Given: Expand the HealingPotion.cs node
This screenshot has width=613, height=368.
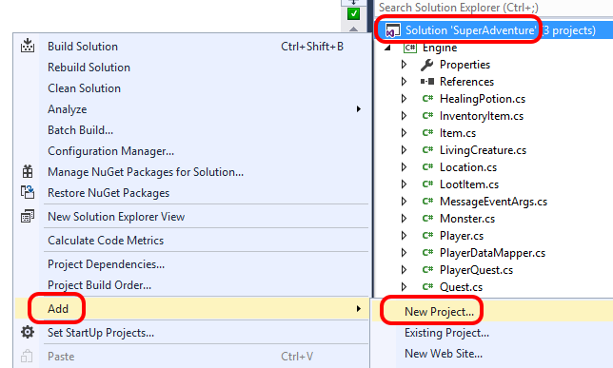Looking at the screenshot, I should (x=404, y=99).
